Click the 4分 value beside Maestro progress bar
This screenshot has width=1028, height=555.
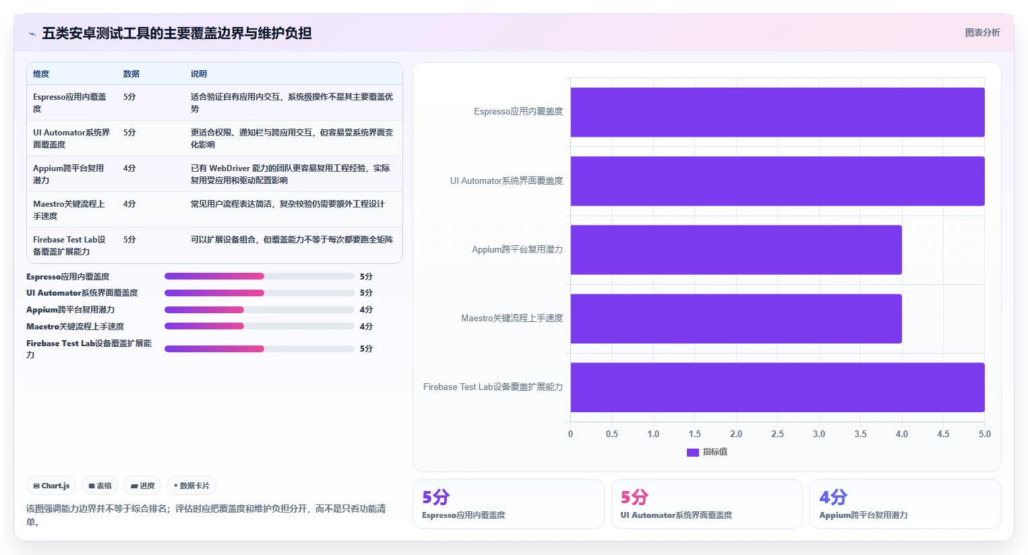click(x=366, y=327)
